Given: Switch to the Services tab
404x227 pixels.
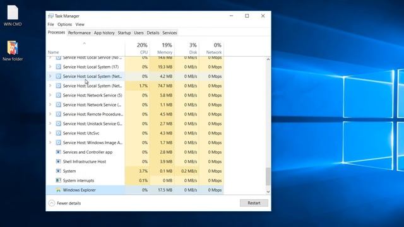Looking at the screenshot, I should (x=170, y=33).
